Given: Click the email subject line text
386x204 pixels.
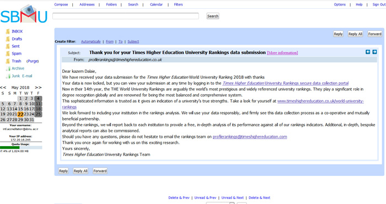Looking at the screenshot, I should click(177, 52).
